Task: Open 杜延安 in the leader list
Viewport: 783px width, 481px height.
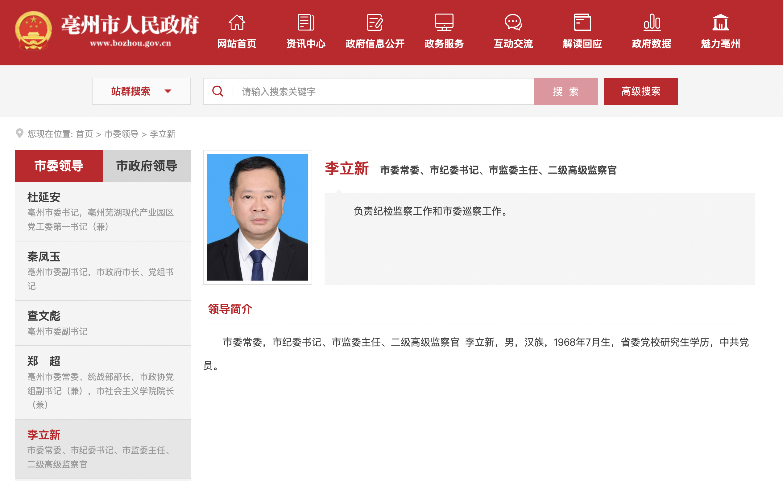Action: coord(44,197)
